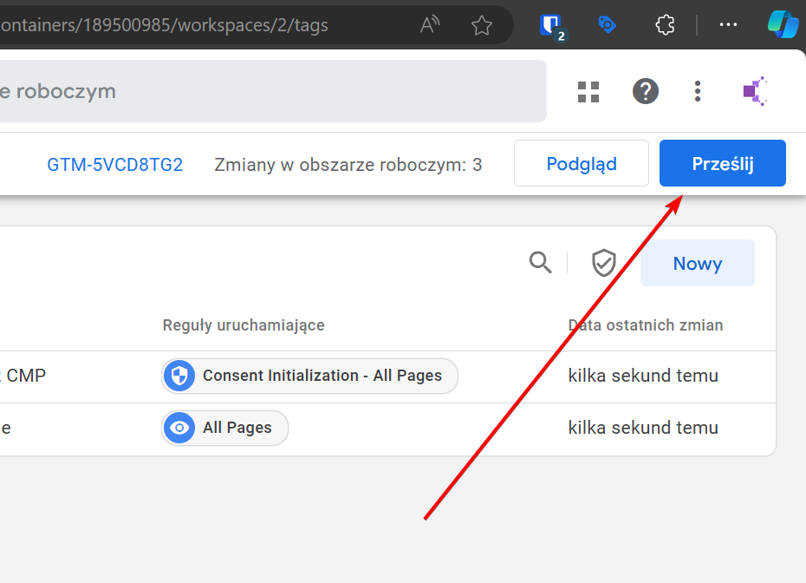Click the Podgląd preview button
The image size is (806, 583).
tap(582, 163)
